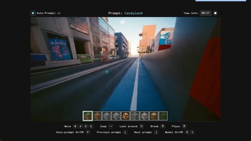Click the S move key
The width and height of the screenshot is (251, 141).
point(86,126)
